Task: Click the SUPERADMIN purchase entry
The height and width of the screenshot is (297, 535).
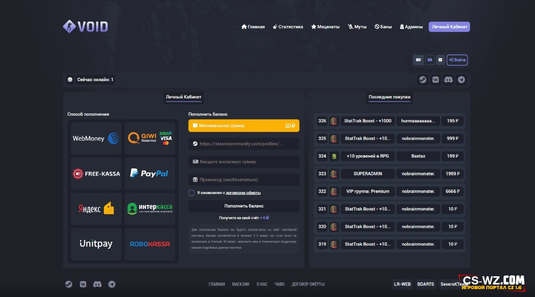Action: [x=368, y=174]
